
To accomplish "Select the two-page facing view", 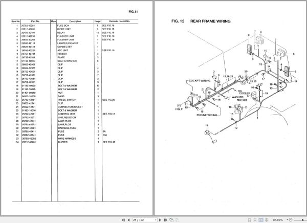I will [x=261, y=220].
